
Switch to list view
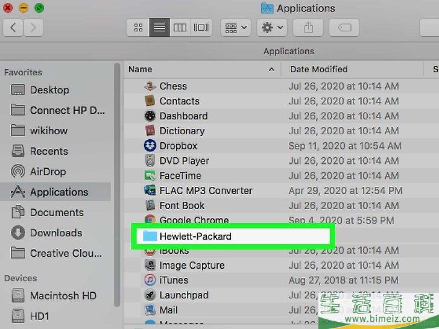(159, 28)
